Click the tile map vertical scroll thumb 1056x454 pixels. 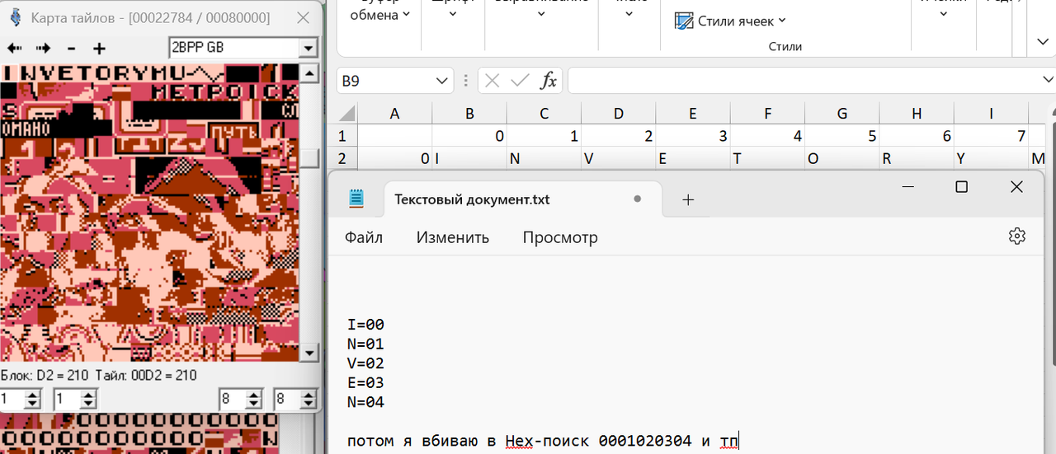tap(310, 157)
